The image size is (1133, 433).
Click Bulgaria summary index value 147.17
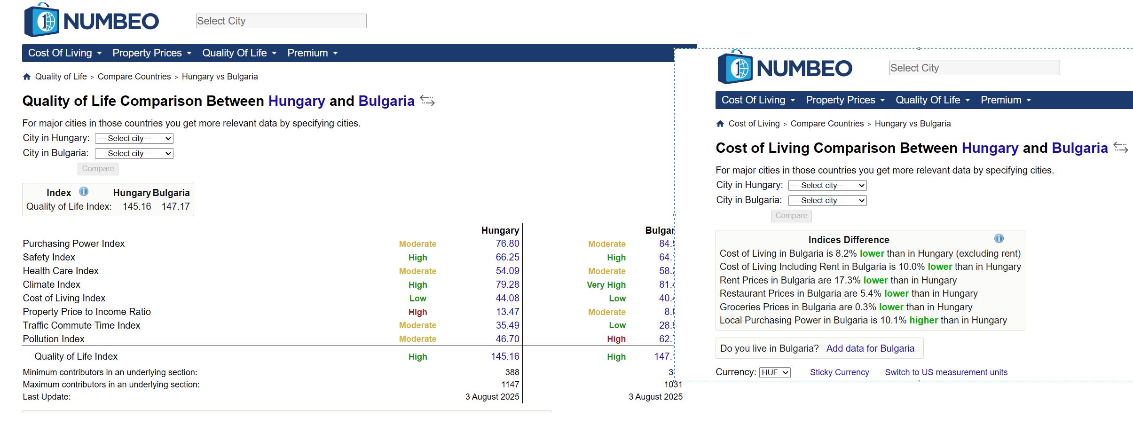175,206
